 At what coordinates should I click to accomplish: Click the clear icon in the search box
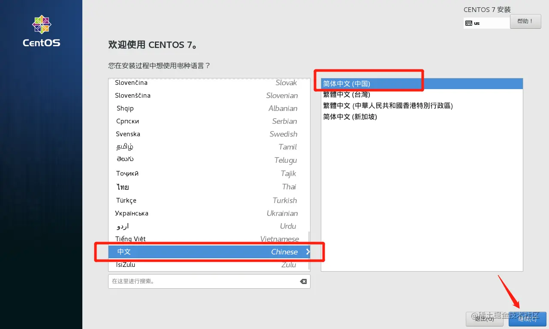coord(303,281)
